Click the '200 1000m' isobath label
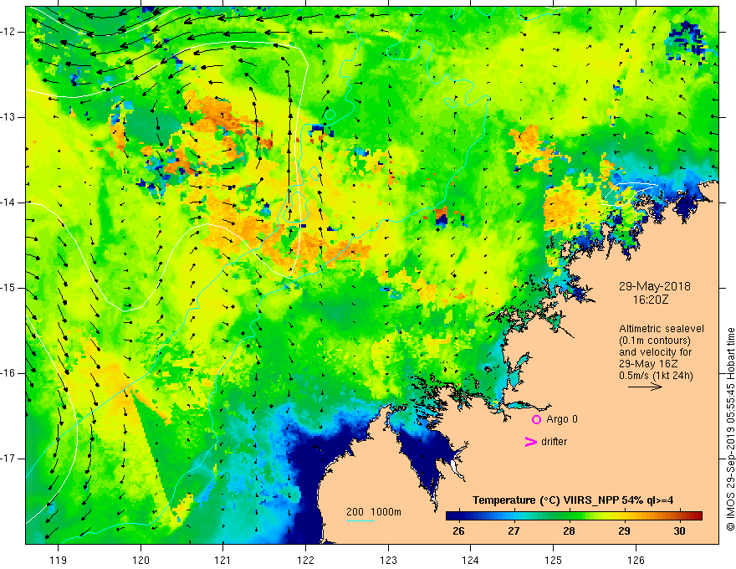The width and height of the screenshot is (736, 569). coord(374,512)
